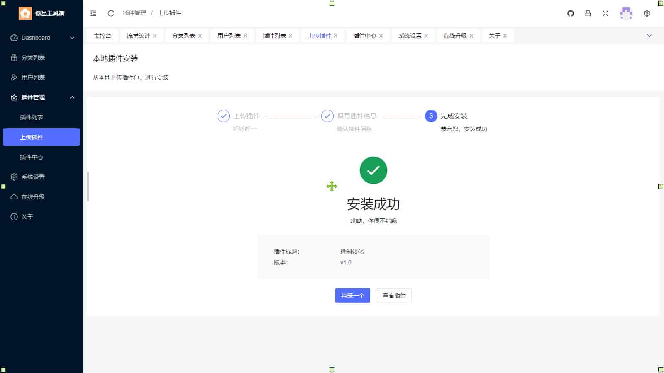Open the GitHub link icon
This screenshot has height=373, width=664.
[571, 13]
